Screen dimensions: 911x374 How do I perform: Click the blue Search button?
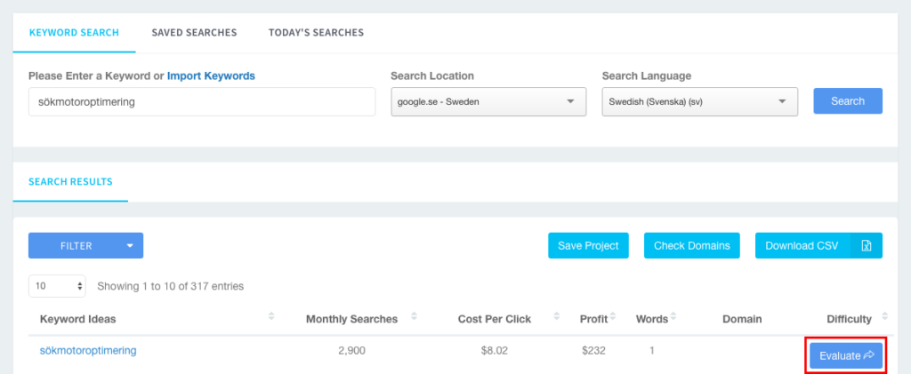coord(848,101)
